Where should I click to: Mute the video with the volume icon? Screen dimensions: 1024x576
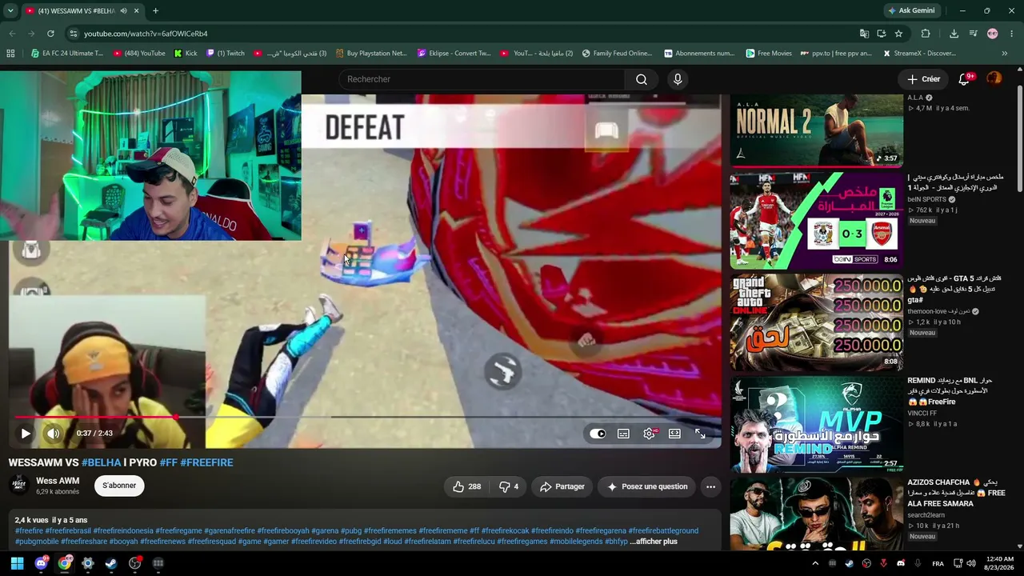coord(53,434)
